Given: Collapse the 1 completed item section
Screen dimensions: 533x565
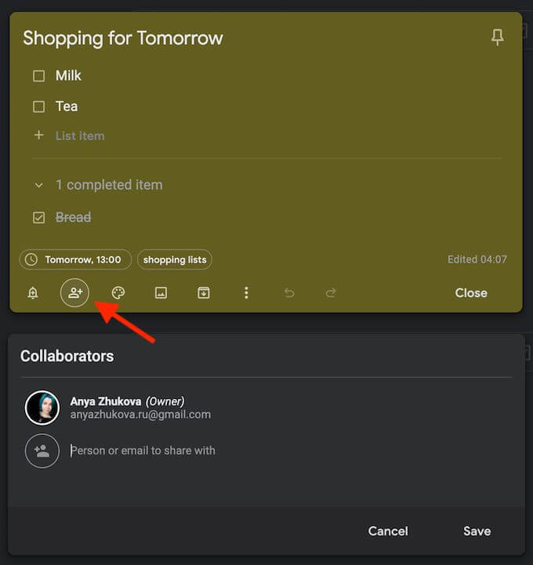Looking at the screenshot, I should point(38,185).
